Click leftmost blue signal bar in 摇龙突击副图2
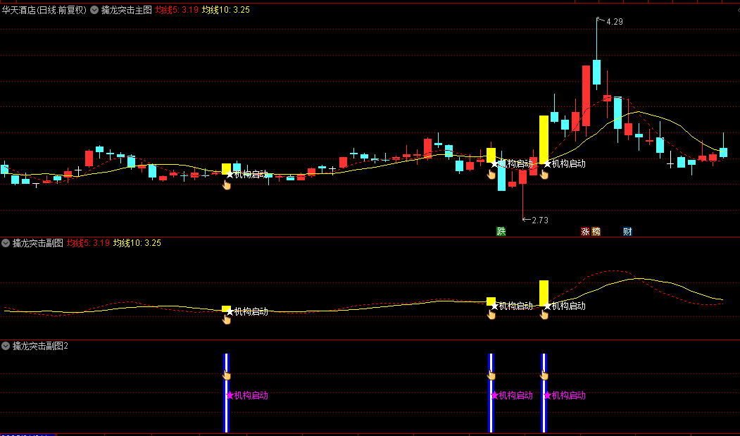 point(226,393)
